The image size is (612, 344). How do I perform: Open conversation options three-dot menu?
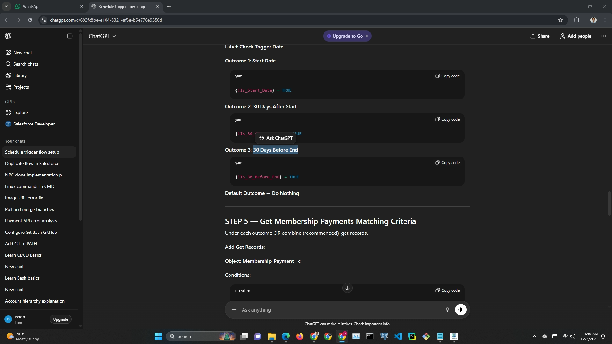[603, 36]
